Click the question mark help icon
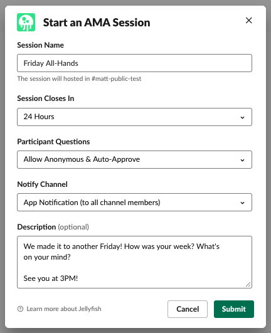The height and width of the screenshot is (333, 271). [x=20, y=309]
